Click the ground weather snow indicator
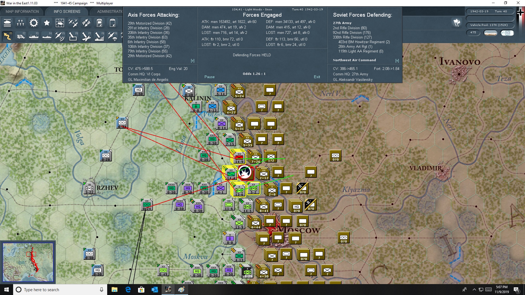 [491, 33]
